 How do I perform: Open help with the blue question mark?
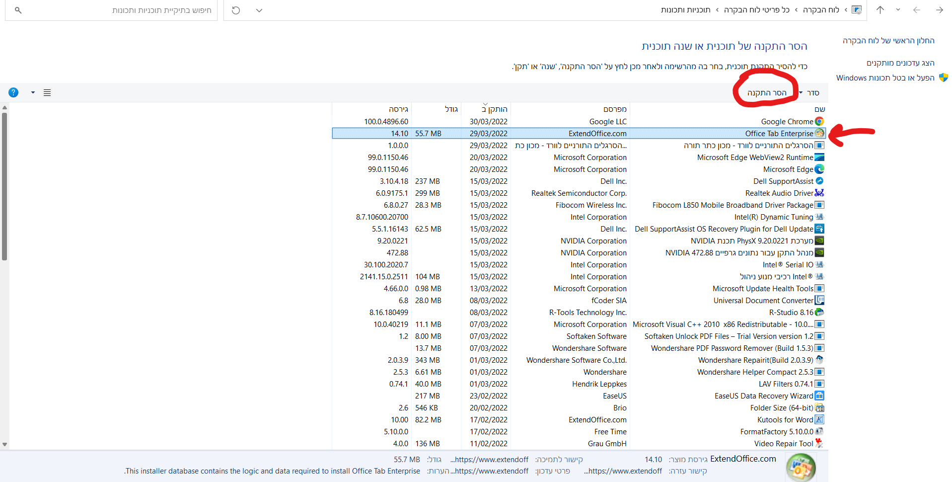(13, 92)
